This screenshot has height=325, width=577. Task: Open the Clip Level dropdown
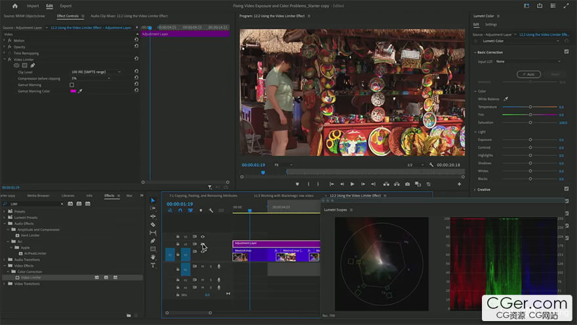pos(96,72)
